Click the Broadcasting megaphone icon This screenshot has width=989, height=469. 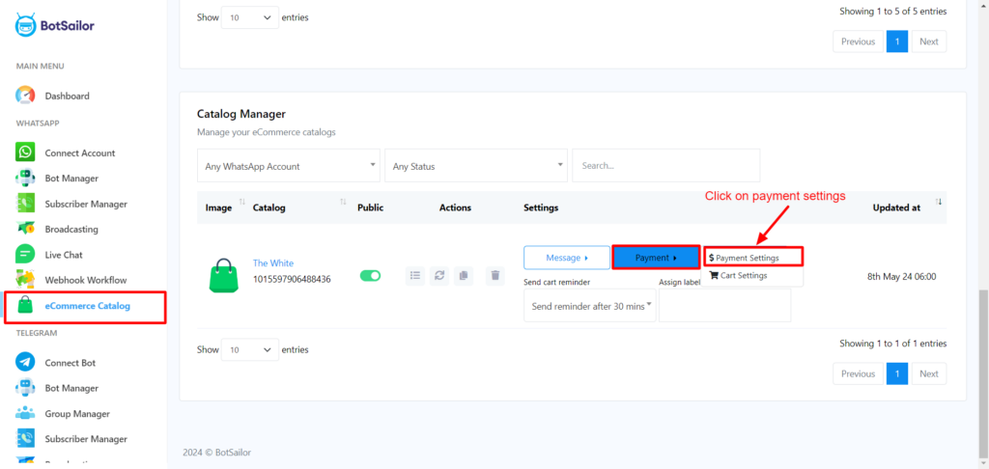(x=25, y=229)
